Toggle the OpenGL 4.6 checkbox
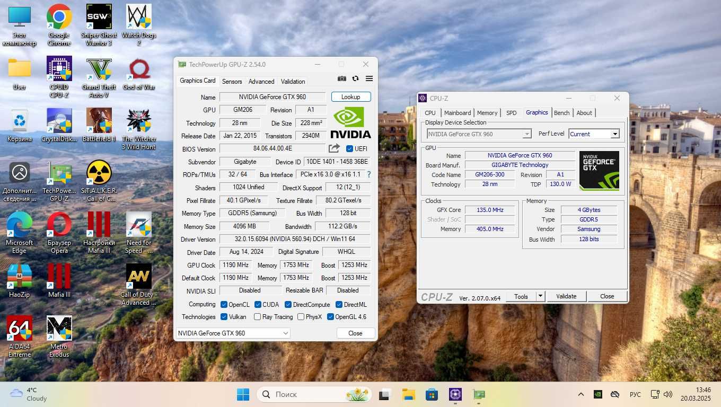The height and width of the screenshot is (407, 721). [x=330, y=317]
